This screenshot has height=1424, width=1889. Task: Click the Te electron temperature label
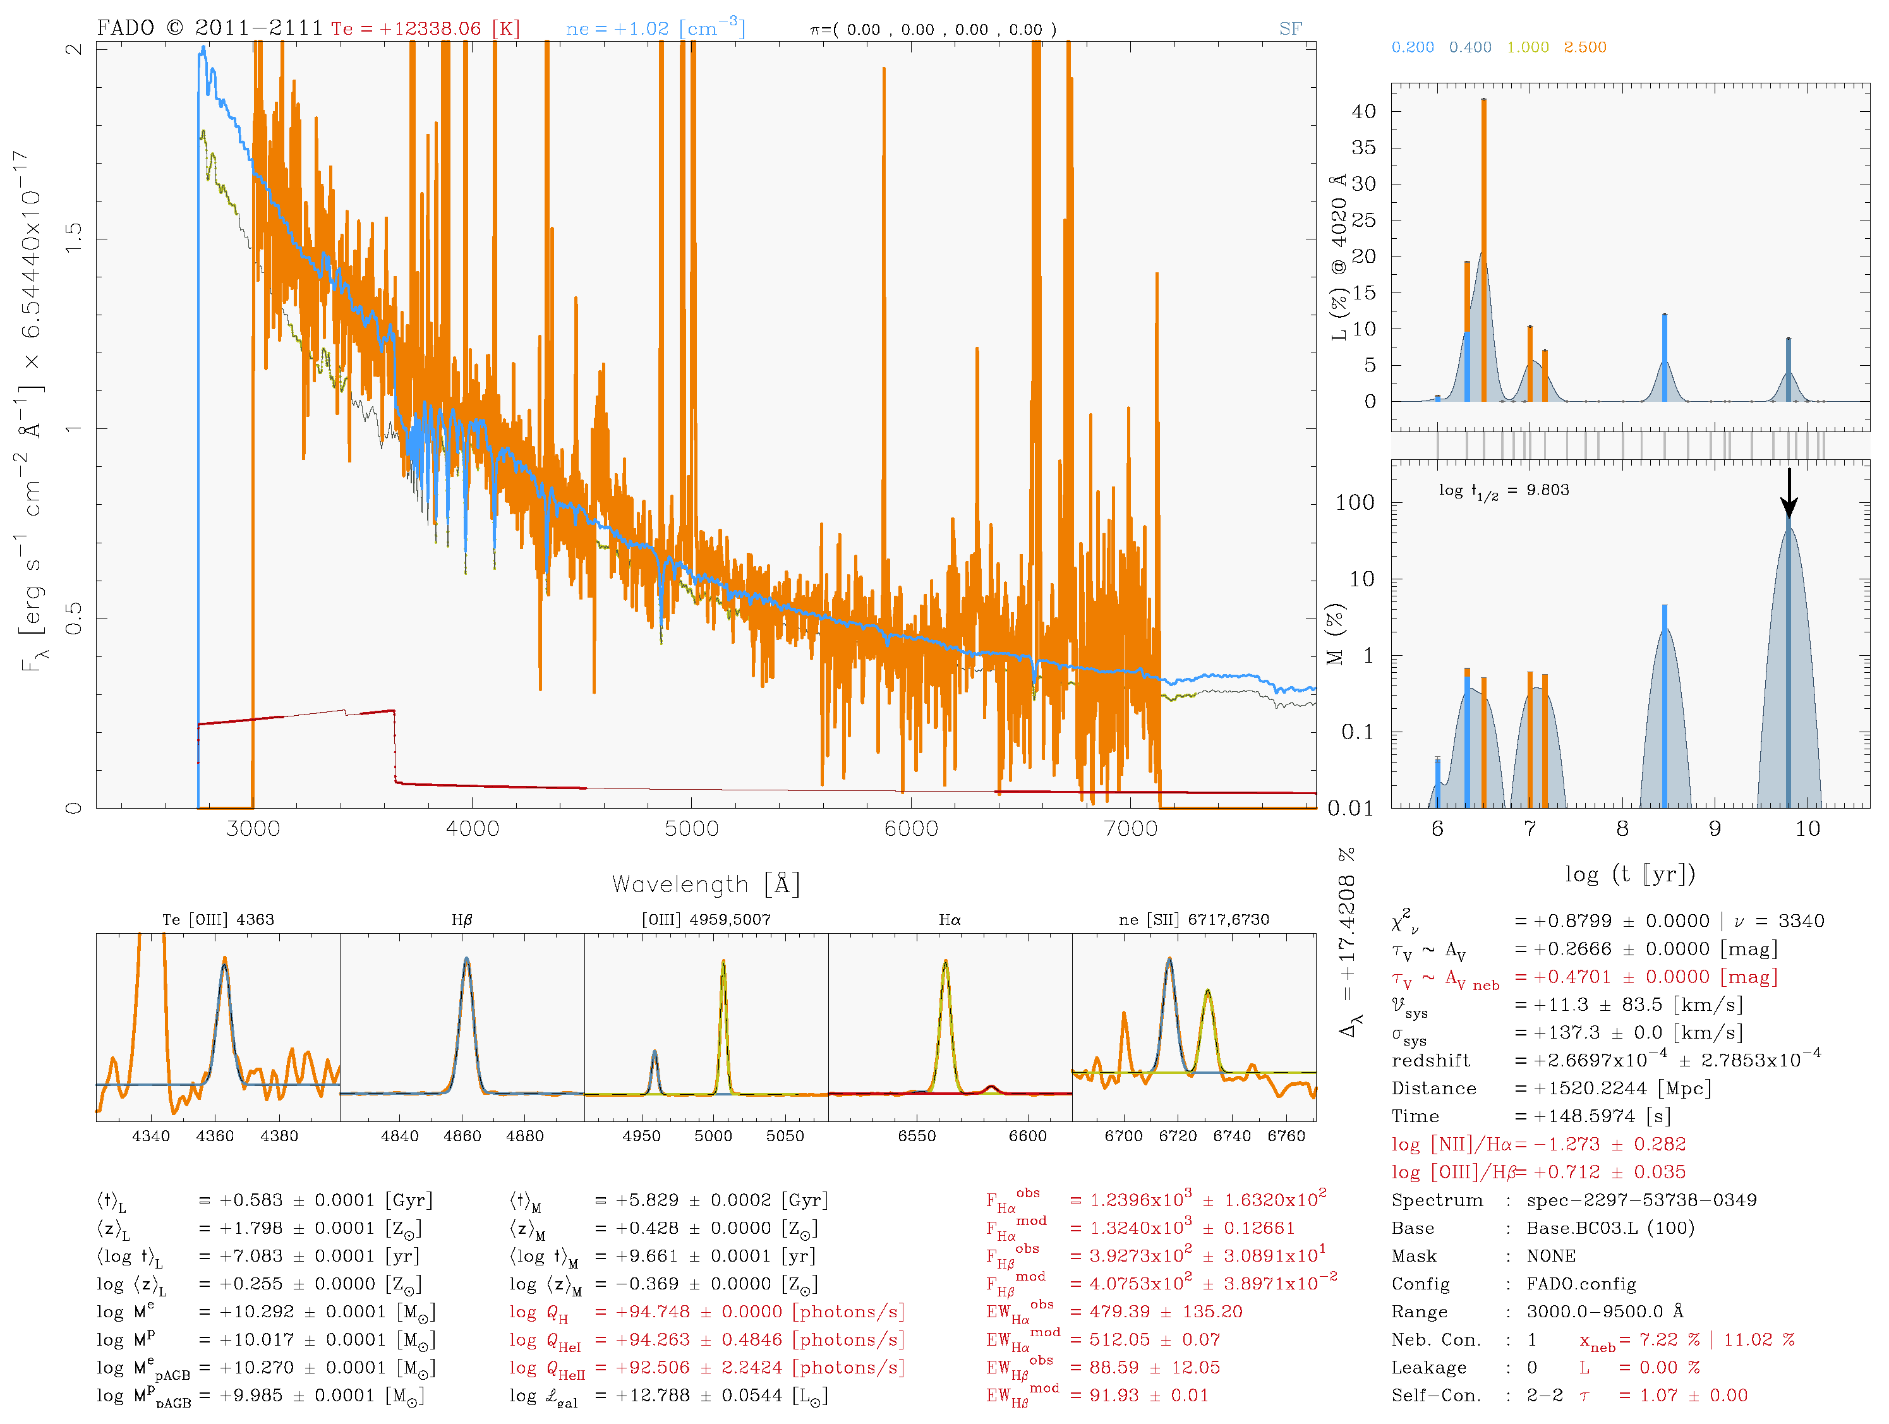[x=425, y=28]
